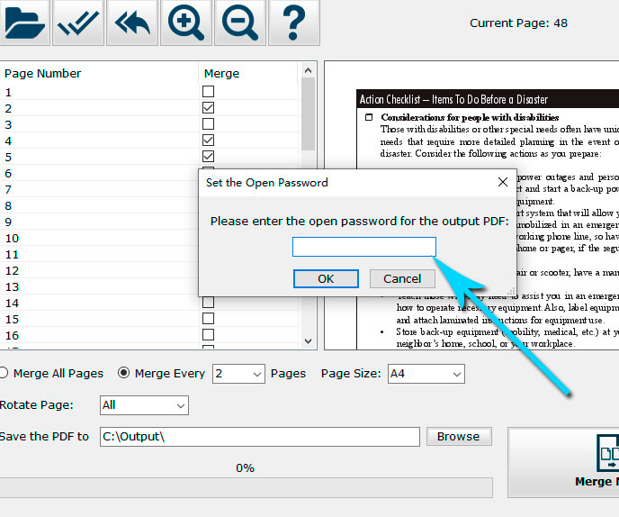Click the page list scroll down arrow
Viewport: 619px width, 517px height.
pyautogui.click(x=309, y=341)
